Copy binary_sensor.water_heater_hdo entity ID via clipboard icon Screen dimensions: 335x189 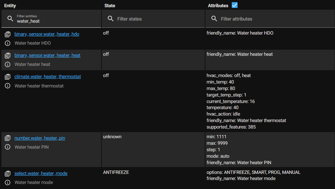[x=8, y=34]
